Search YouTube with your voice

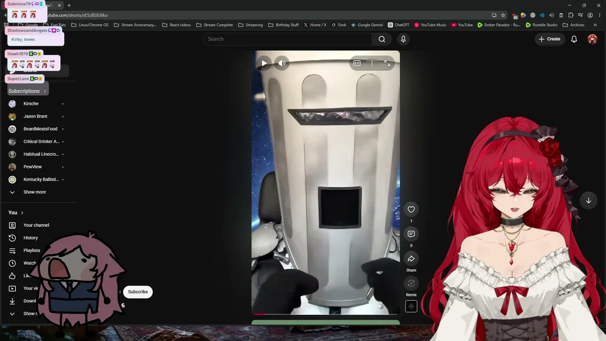pos(403,39)
